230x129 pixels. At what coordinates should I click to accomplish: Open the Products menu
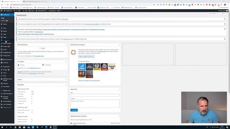[x=6, y=63]
